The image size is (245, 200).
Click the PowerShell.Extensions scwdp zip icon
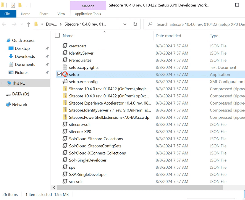pyautogui.click(x=65, y=117)
